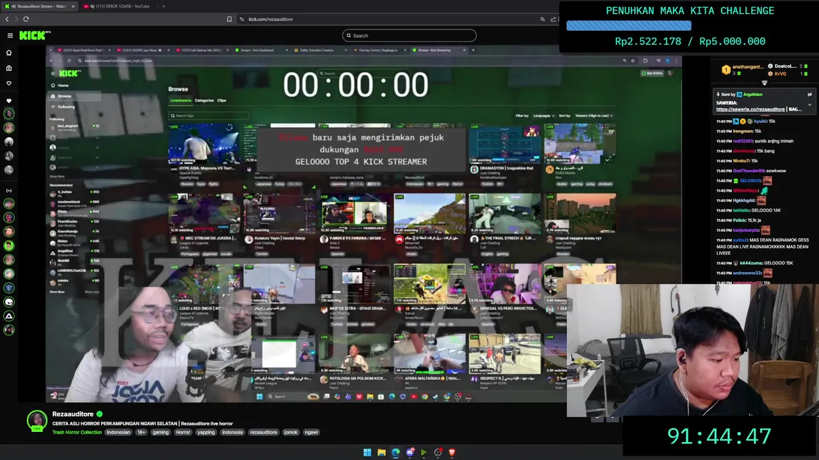This screenshot has width=819, height=460.
Task: Open Rezaauditore channel avatar
Action: (37, 420)
